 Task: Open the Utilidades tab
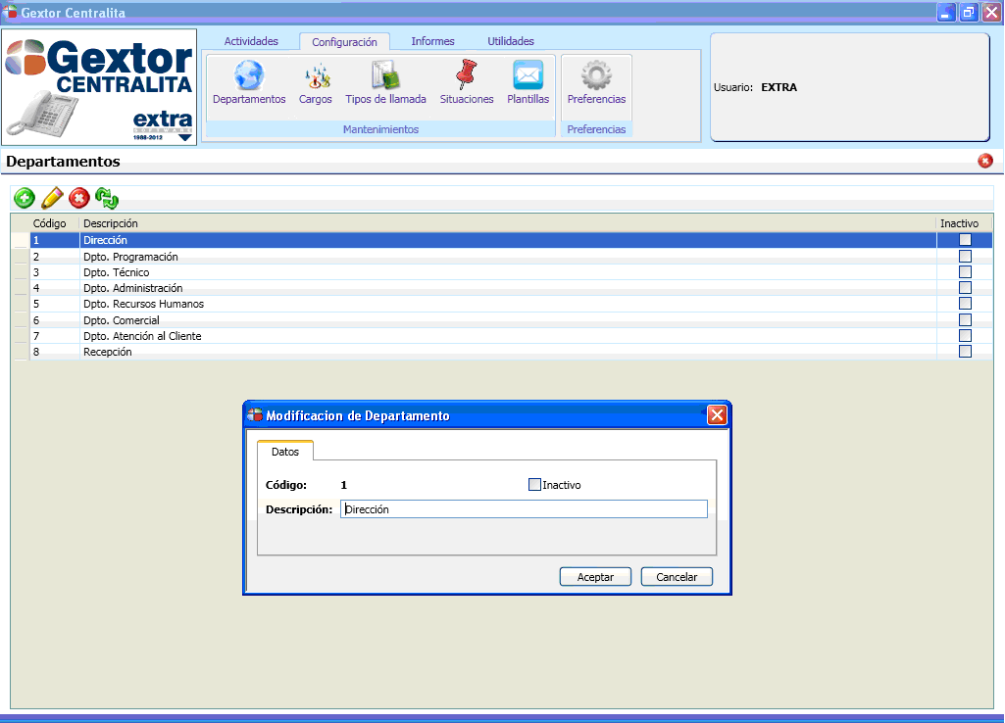click(x=511, y=41)
